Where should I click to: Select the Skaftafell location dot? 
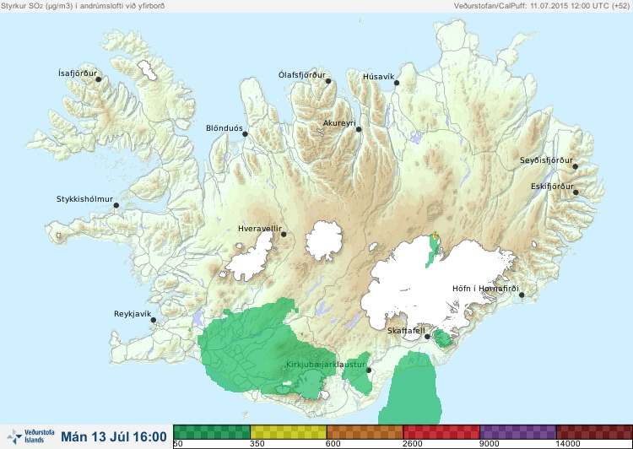[427, 337]
